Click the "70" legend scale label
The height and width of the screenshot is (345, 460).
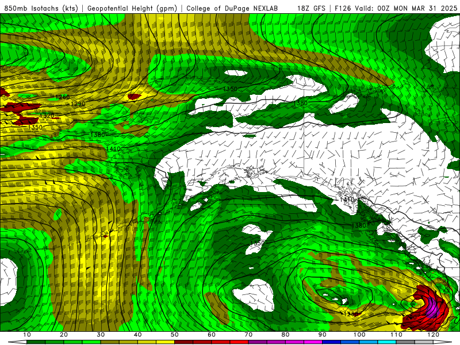[x=248, y=335]
